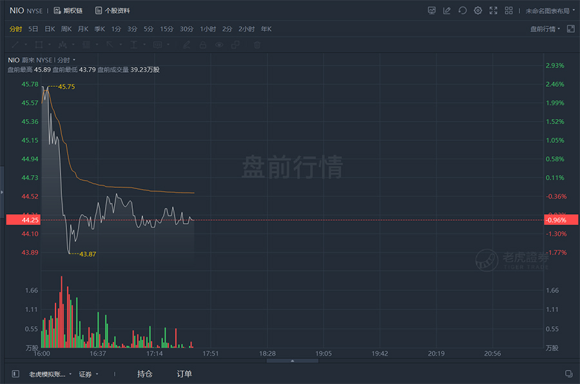Expand the text measure tool dropdown arrow
Image resolution: width=580 pixels, height=384 pixels.
(144, 44)
